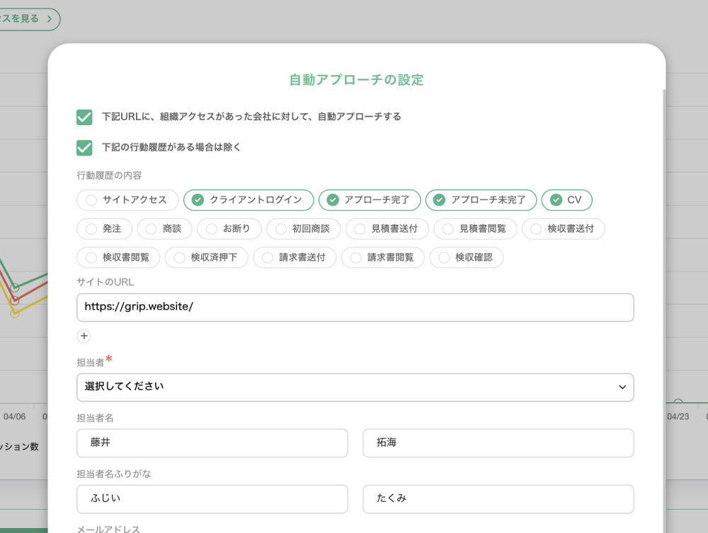The height and width of the screenshot is (533, 708).
Task: Add another site URL with the plus icon
Action: (84, 336)
